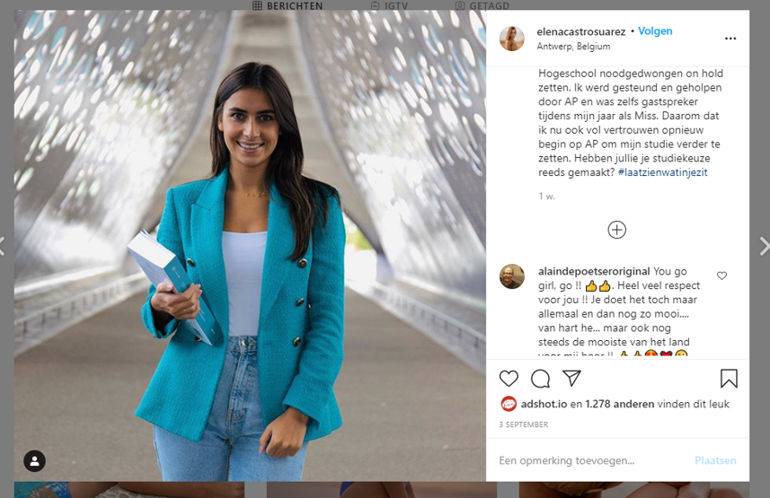This screenshot has height=498, width=770.
Task: Open comments via the speech bubble icon
Action: [540, 379]
